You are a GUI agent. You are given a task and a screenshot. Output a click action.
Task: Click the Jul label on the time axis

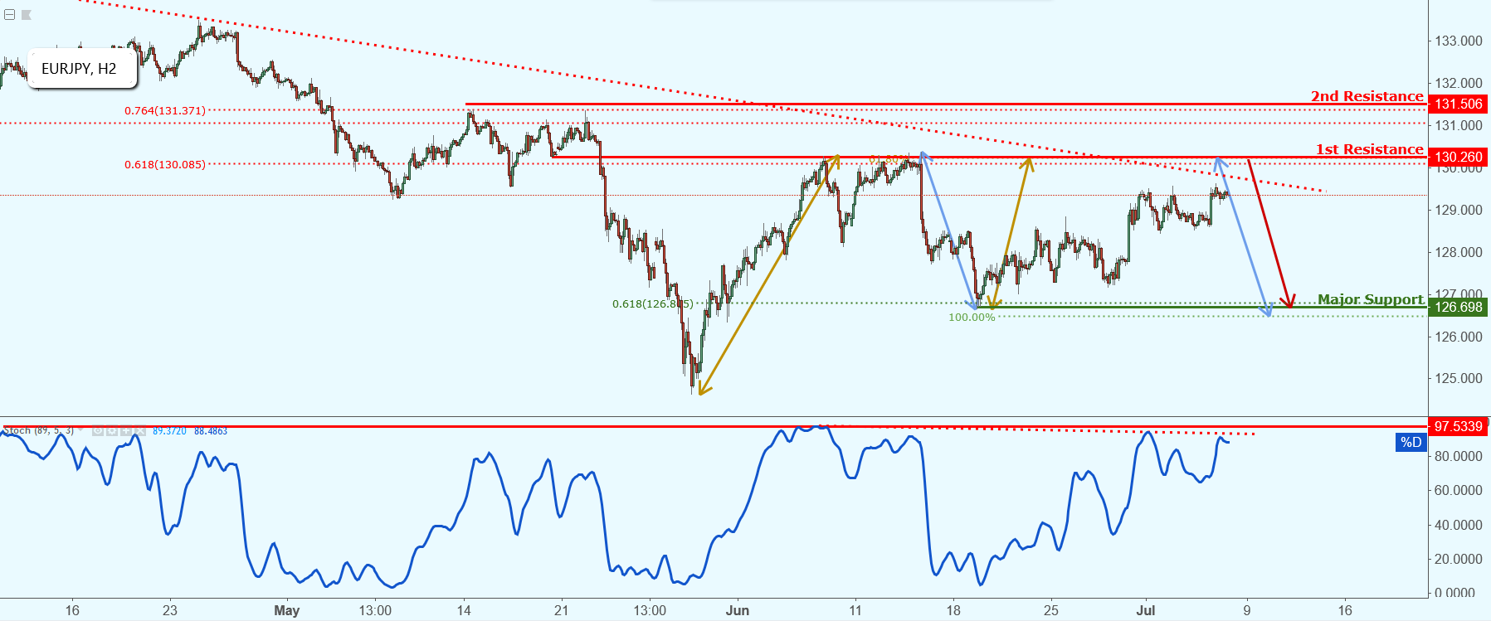(x=1146, y=610)
